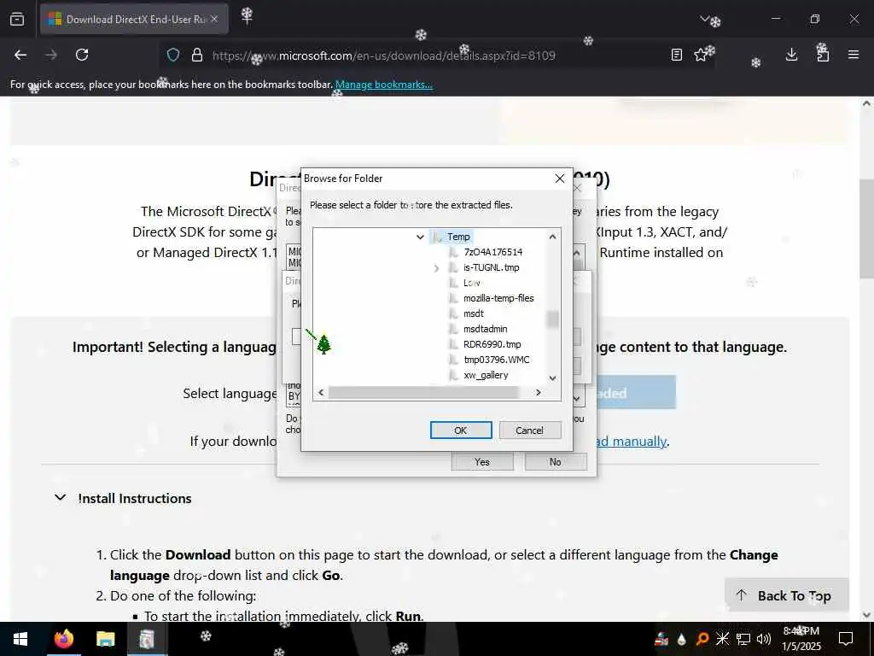Open the water drop tray icon

tap(682, 639)
